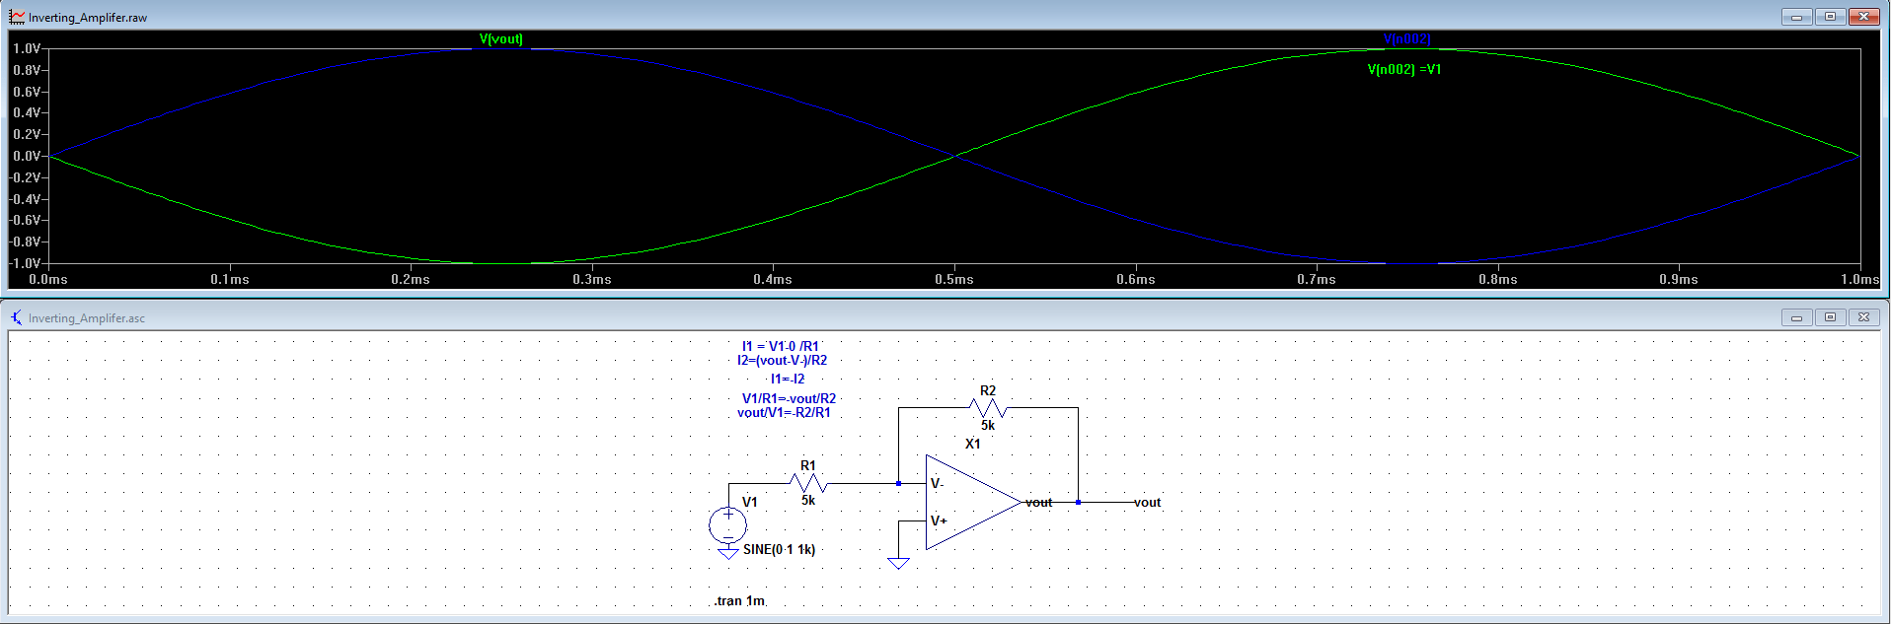The width and height of the screenshot is (1892, 624).
Task: Click the Inverting_Amplifer.raw title bar text
Action: click(88, 18)
